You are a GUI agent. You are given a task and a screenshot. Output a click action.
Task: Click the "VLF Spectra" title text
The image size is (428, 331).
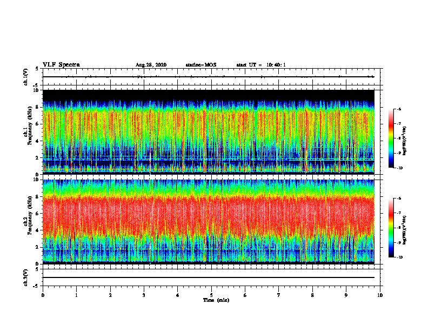[61, 65]
